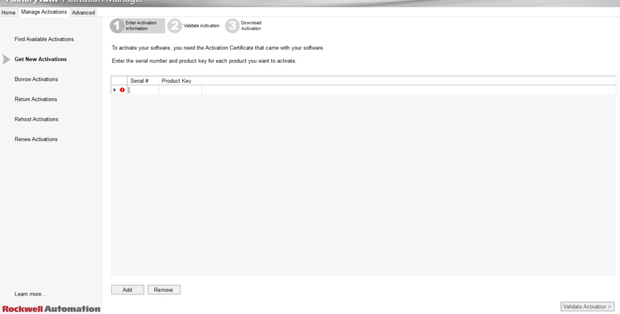620x314 pixels.
Task: Click the Download Activation step label
Action: pyautogui.click(x=251, y=26)
